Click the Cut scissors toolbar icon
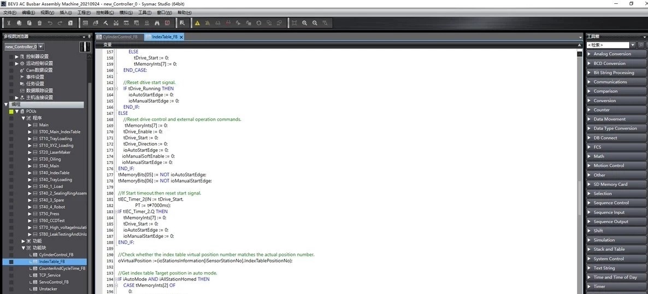 [9, 23]
